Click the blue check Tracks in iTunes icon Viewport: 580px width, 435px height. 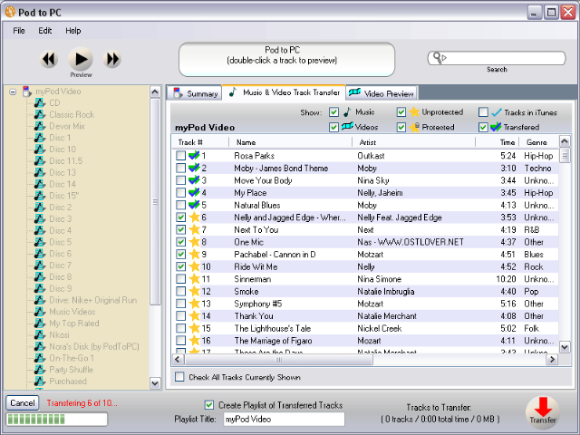click(497, 112)
